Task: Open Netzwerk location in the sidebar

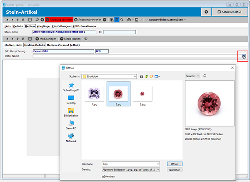Action: click(71, 138)
